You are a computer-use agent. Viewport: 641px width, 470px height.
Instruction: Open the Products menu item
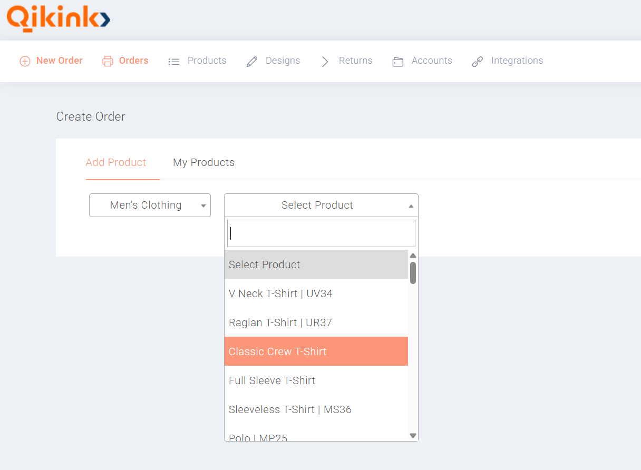(x=207, y=61)
